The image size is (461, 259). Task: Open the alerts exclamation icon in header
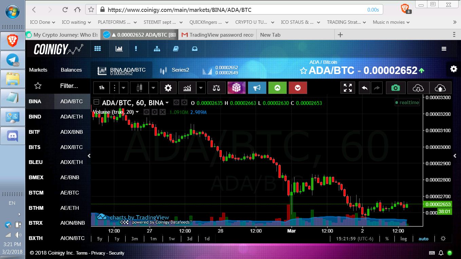tap(136, 49)
